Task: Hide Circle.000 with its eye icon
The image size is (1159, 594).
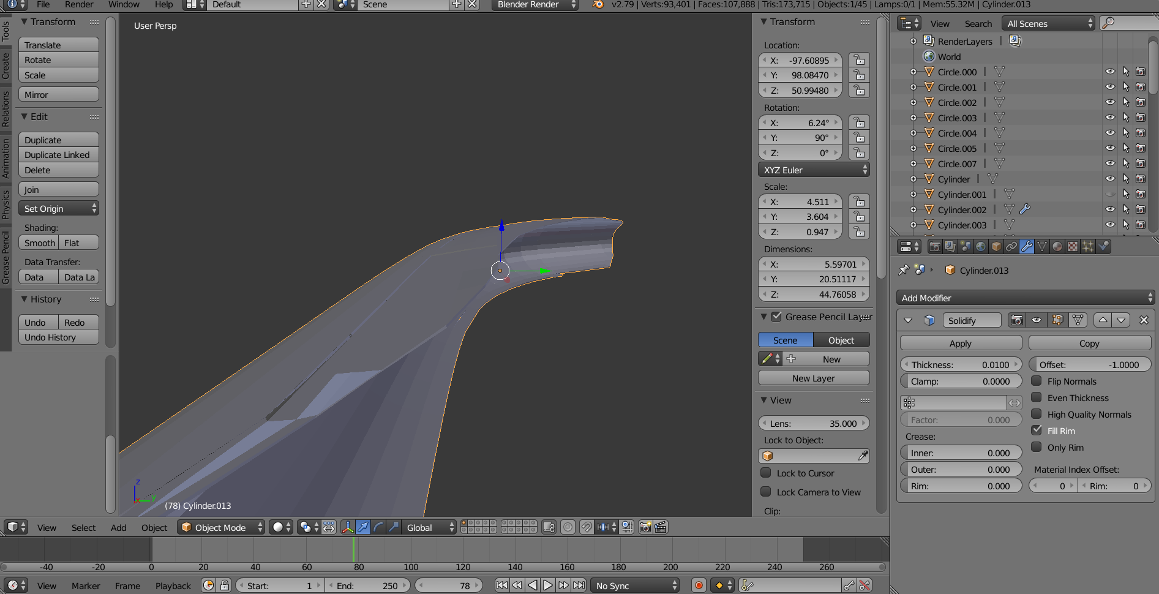Action: pos(1110,72)
